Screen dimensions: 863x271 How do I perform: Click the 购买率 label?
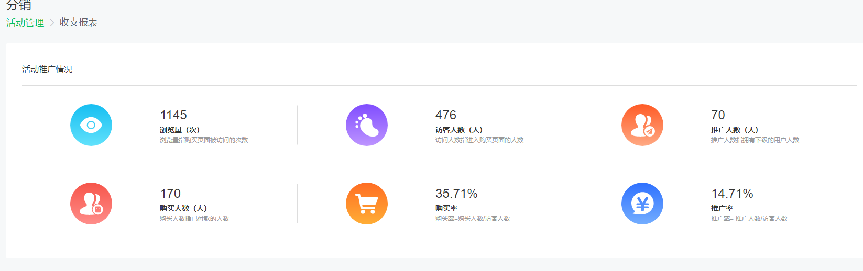[x=446, y=208]
